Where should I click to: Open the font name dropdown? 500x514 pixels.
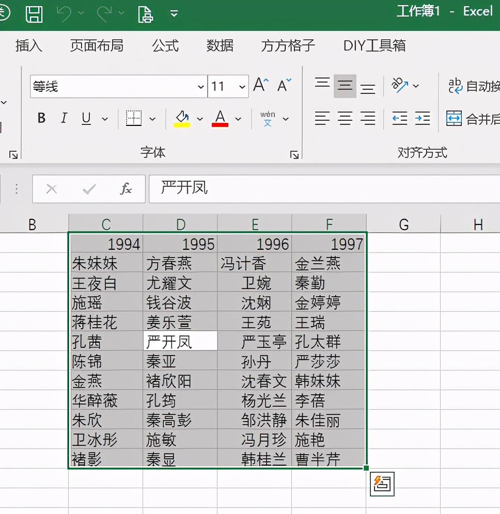click(201, 87)
